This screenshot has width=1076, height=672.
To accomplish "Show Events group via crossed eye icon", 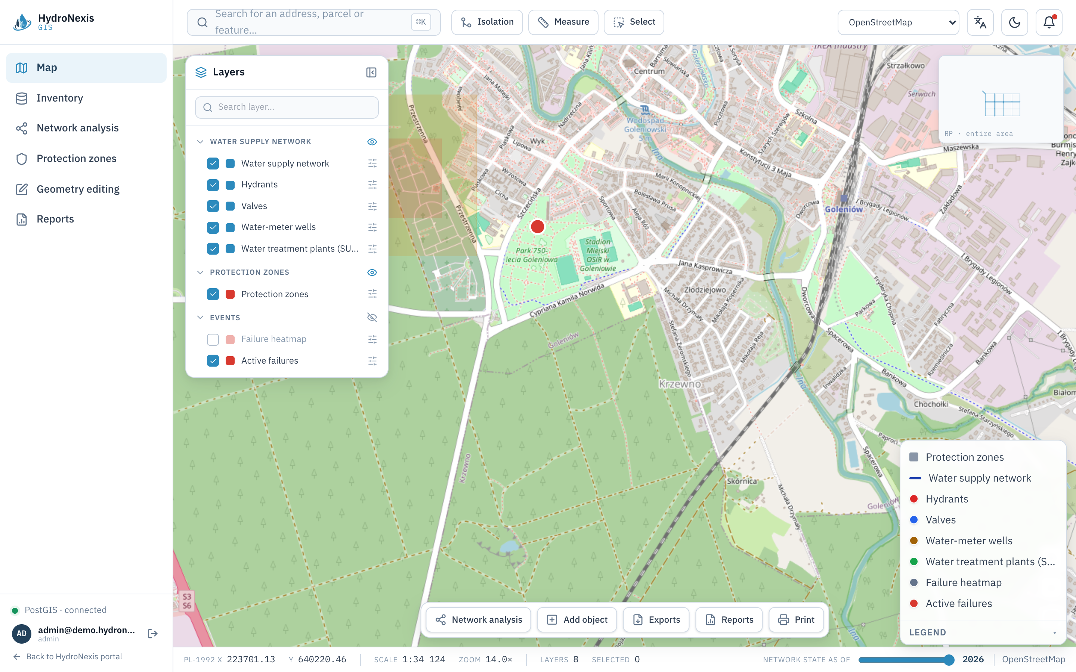I will 372,317.
